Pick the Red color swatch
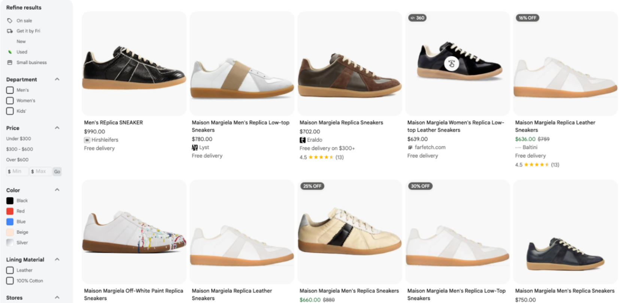Screen dimensions: 619x303 coord(10,211)
